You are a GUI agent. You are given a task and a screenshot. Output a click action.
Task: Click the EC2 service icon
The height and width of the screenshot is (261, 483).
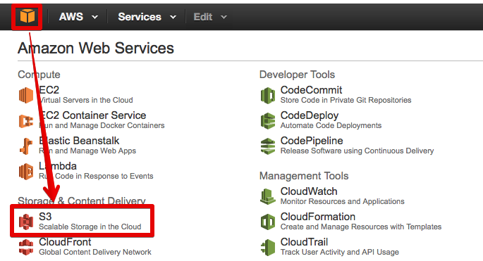coord(26,95)
